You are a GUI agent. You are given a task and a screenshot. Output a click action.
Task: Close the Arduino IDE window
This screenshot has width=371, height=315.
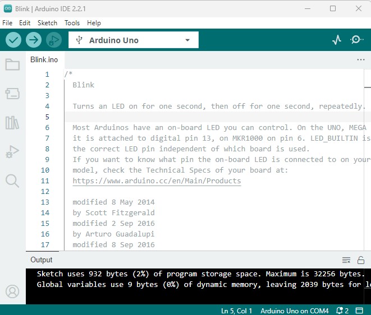359,9
